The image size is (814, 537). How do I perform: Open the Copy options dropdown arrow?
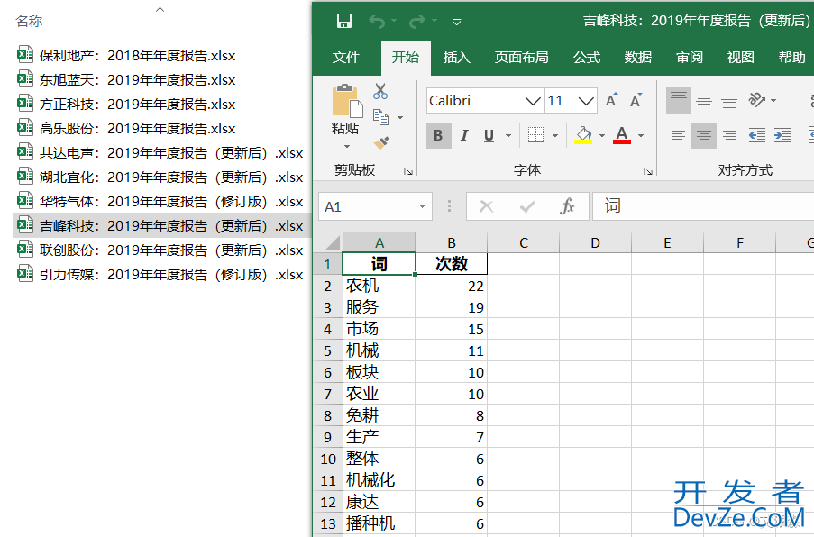coord(400,118)
